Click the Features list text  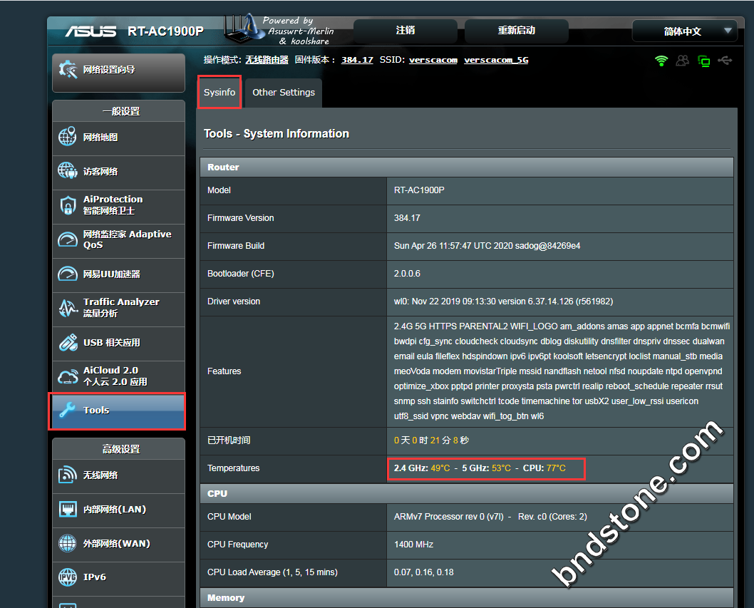[x=562, y=371]
